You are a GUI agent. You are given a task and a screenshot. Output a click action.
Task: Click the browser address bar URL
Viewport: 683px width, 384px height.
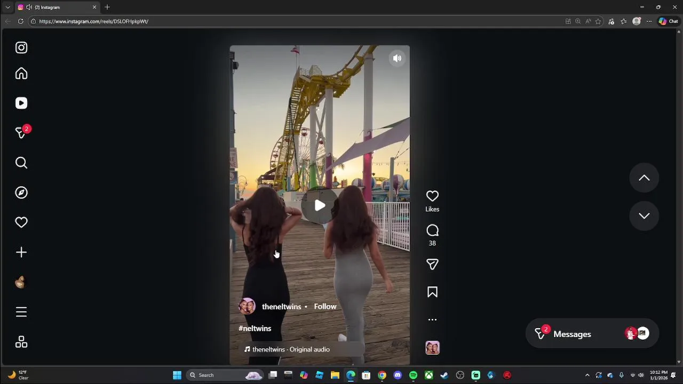(x=93, y=21)
